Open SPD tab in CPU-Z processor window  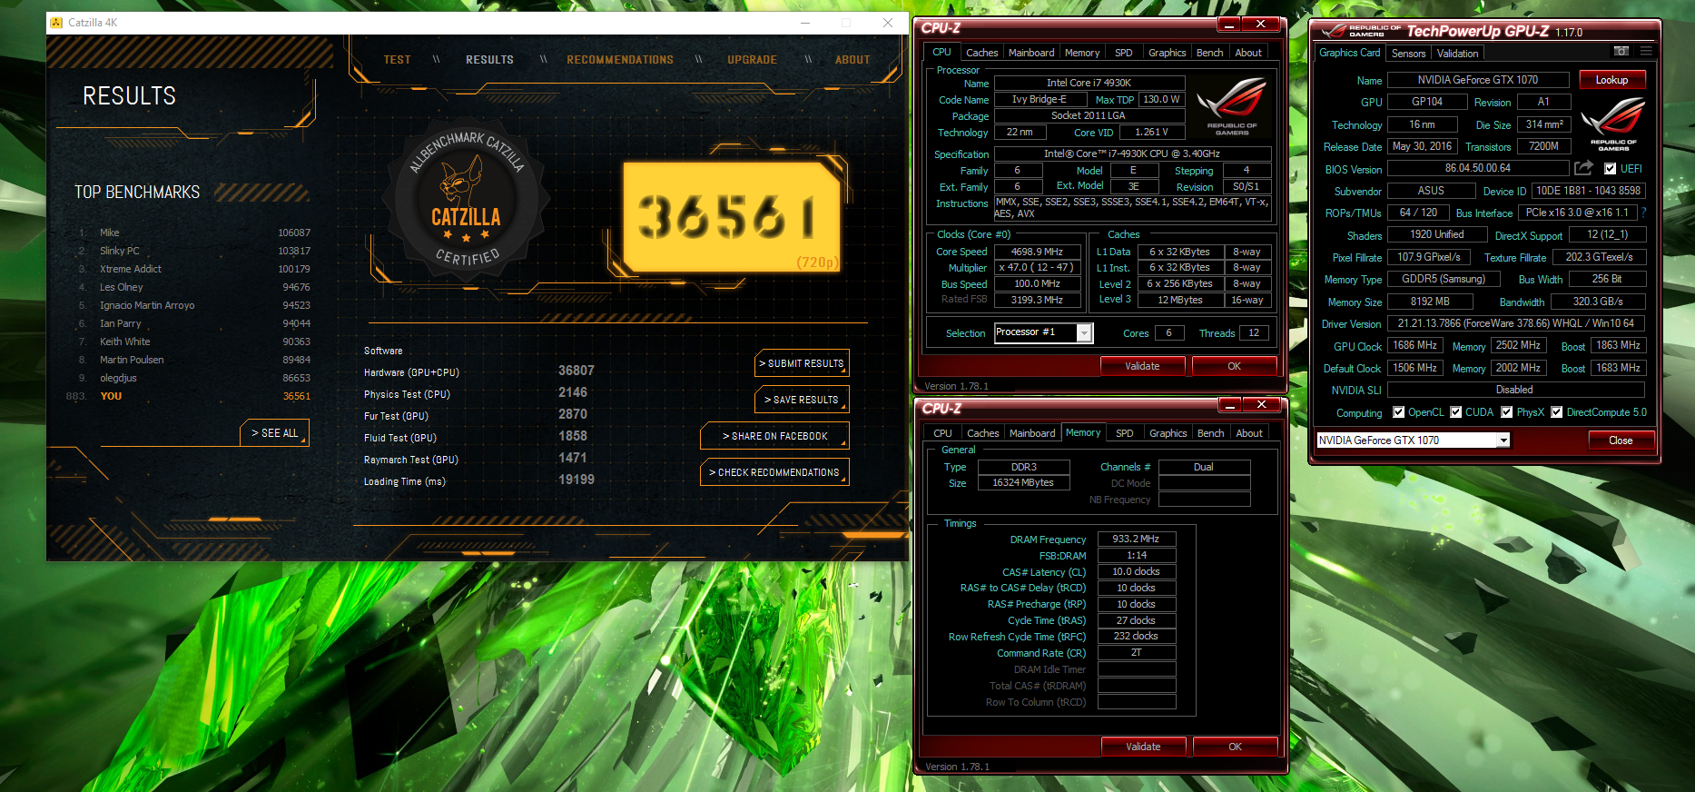pyautogui.click(x=1123, y=53)
